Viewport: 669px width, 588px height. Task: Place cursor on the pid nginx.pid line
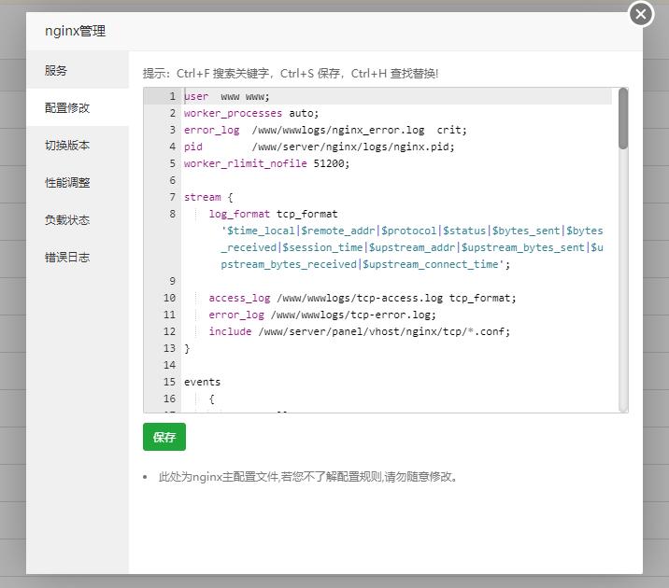pos(320,147)
